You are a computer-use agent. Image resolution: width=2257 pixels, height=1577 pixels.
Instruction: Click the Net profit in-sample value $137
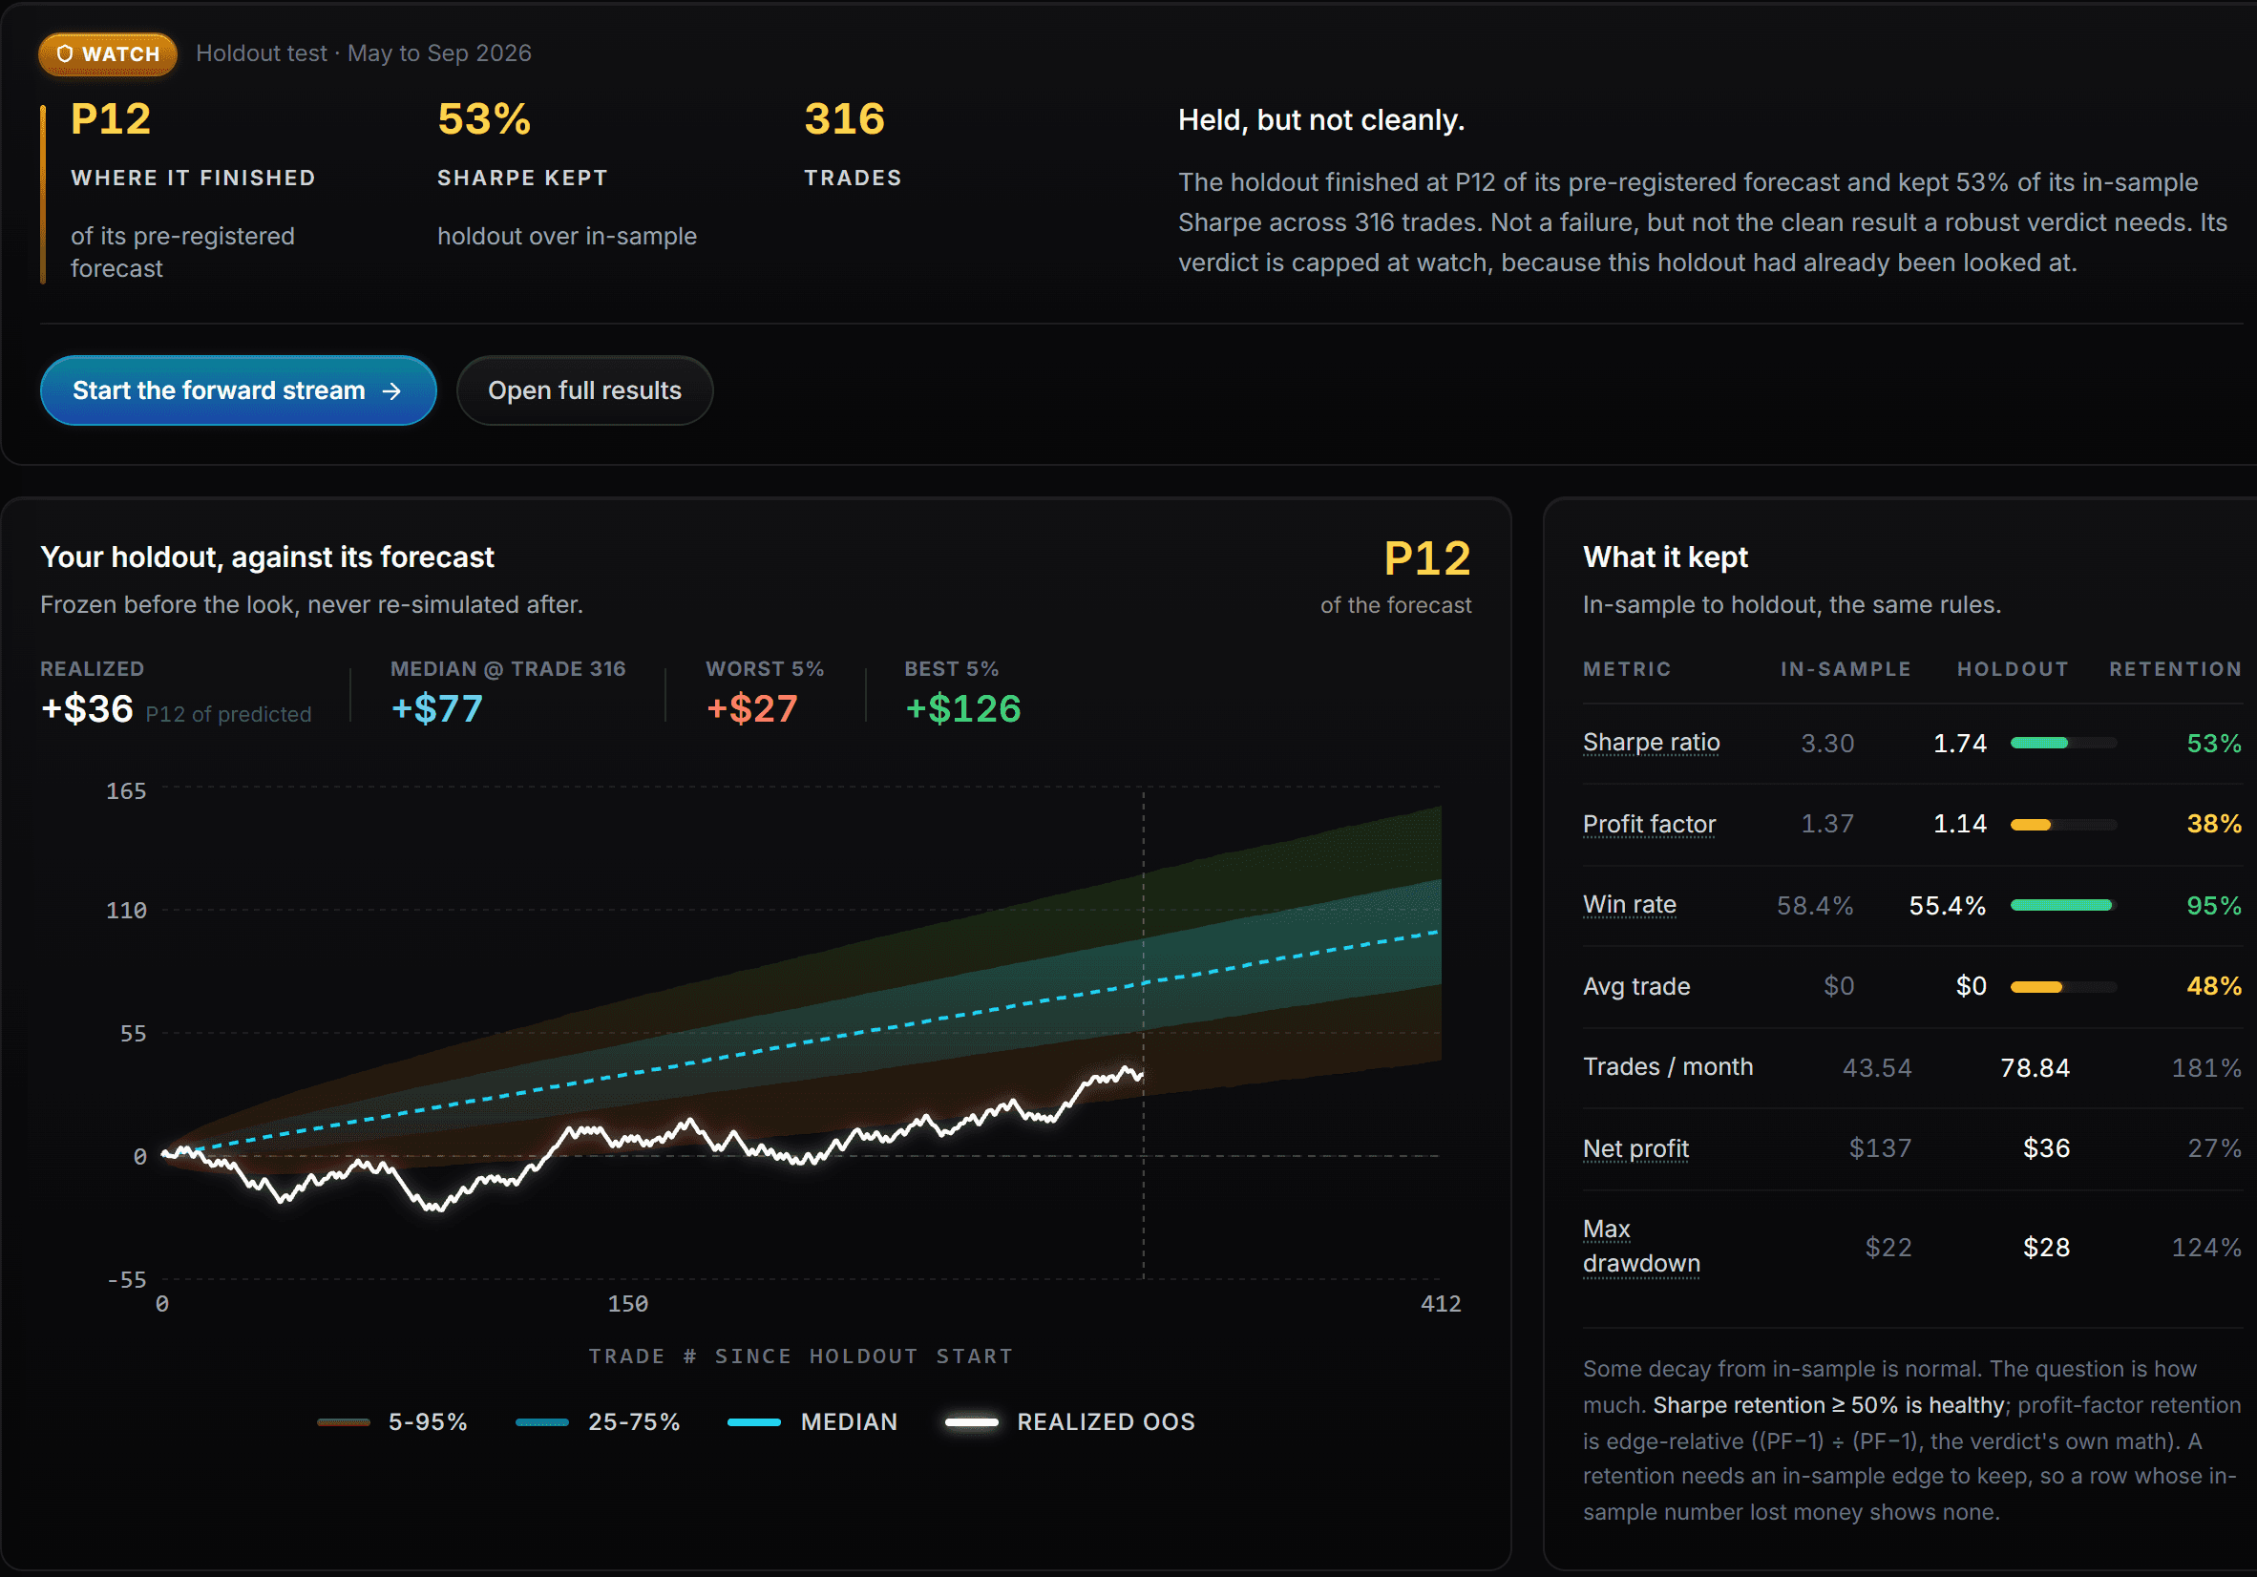coord(1880,1148)
